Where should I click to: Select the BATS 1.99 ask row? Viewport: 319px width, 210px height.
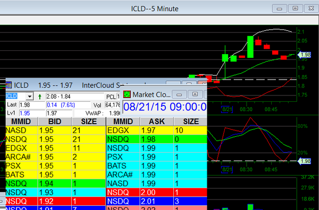point(157,166)
